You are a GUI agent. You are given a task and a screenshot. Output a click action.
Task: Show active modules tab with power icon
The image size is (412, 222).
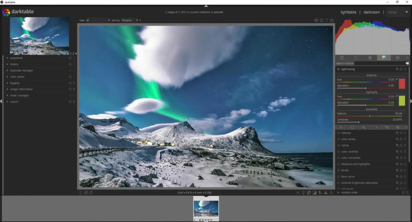(x=356, y=58)
